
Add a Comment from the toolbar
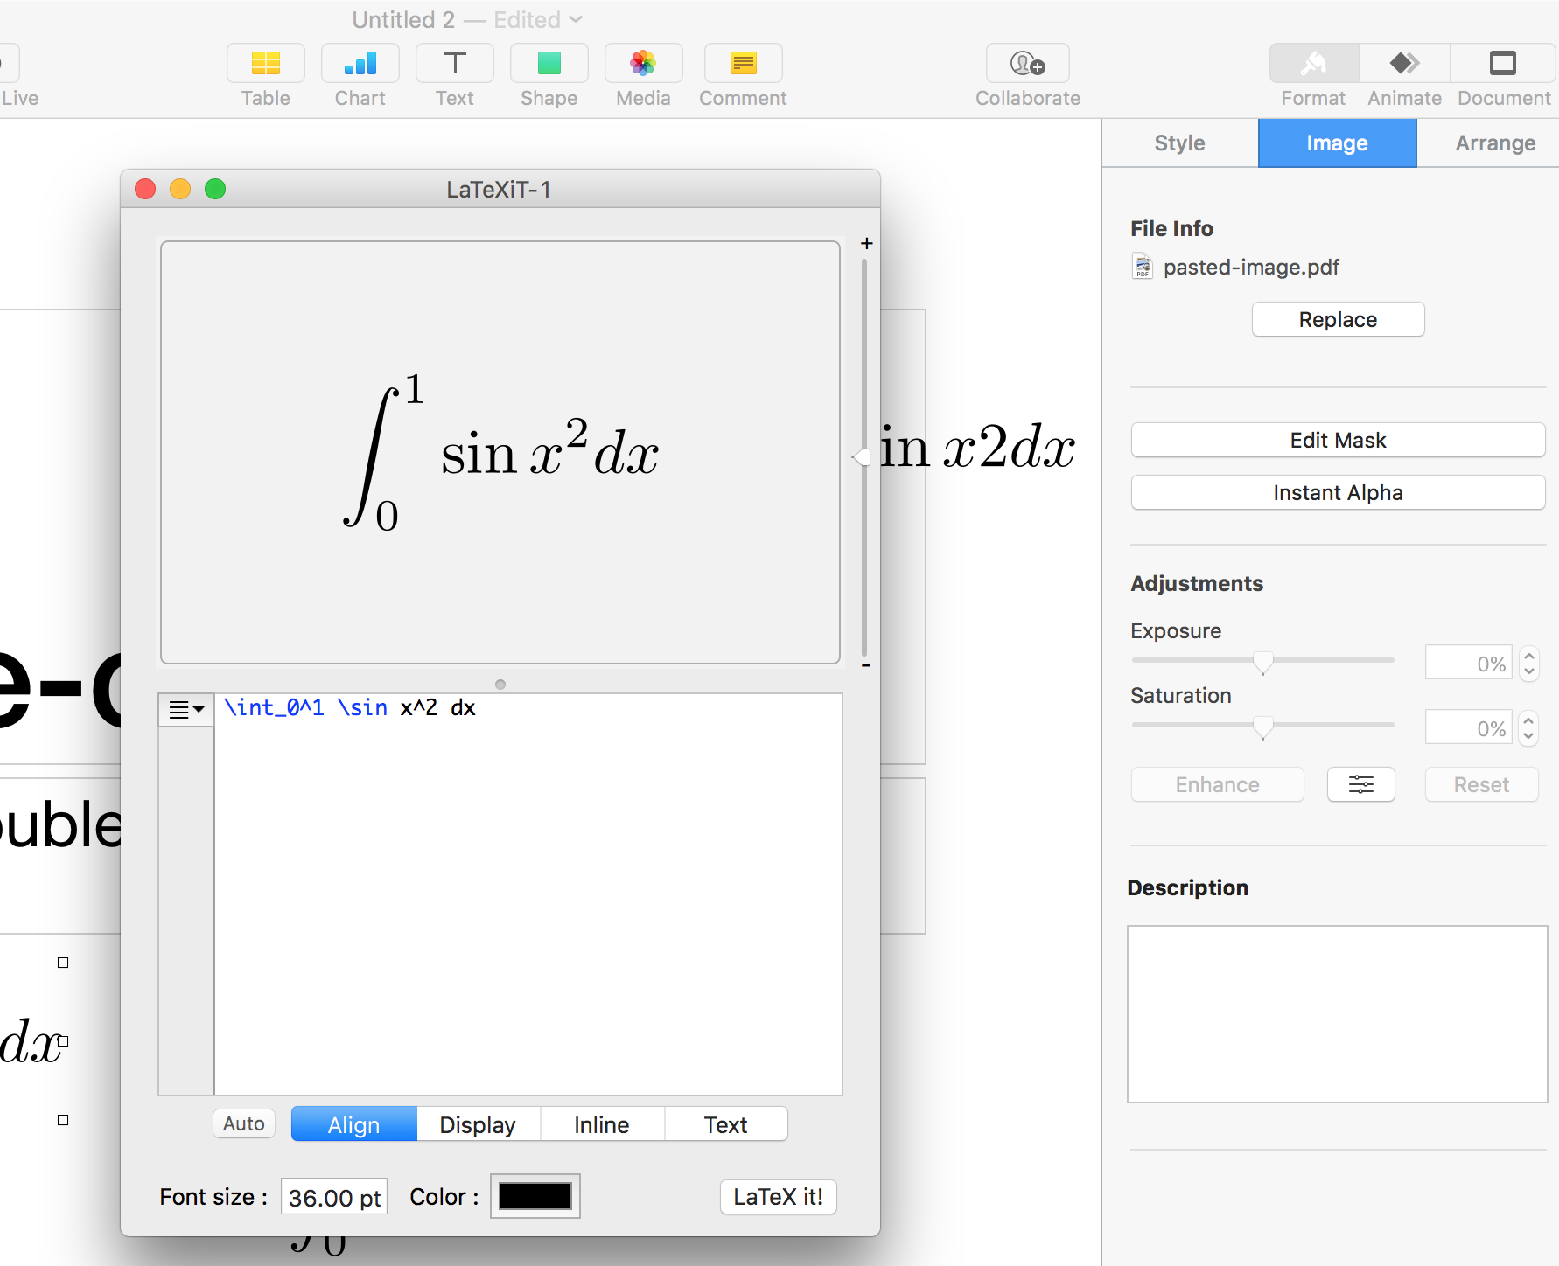(743, 64)
